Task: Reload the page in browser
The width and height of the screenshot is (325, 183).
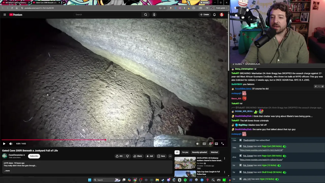Action: [12, 8]
